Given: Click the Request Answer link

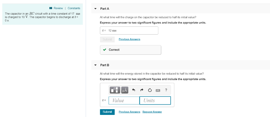Looking at the screenshot, I should (x=152, y=112).
